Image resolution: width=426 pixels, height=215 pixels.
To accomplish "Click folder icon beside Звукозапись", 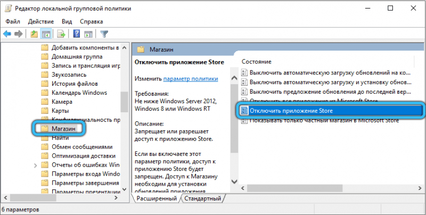I will (x=45, y=75).
